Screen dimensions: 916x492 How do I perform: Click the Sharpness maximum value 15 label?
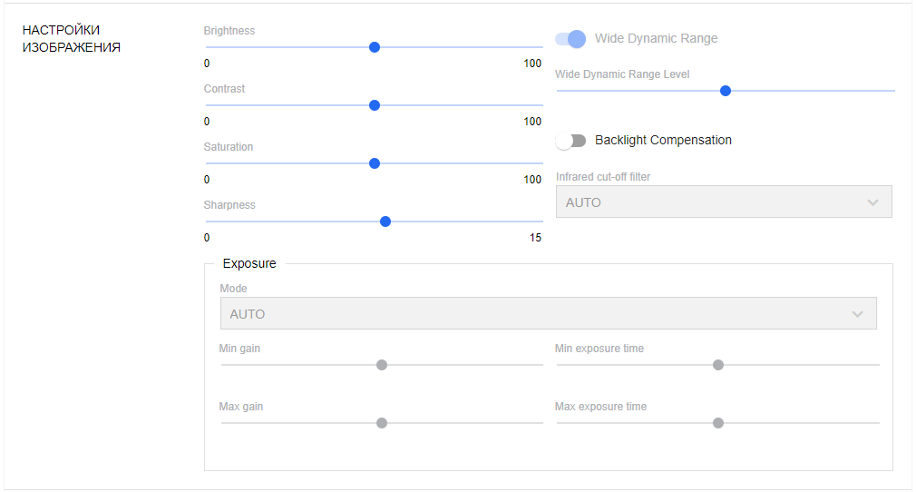pyautogui.click(x=535, y=238)
